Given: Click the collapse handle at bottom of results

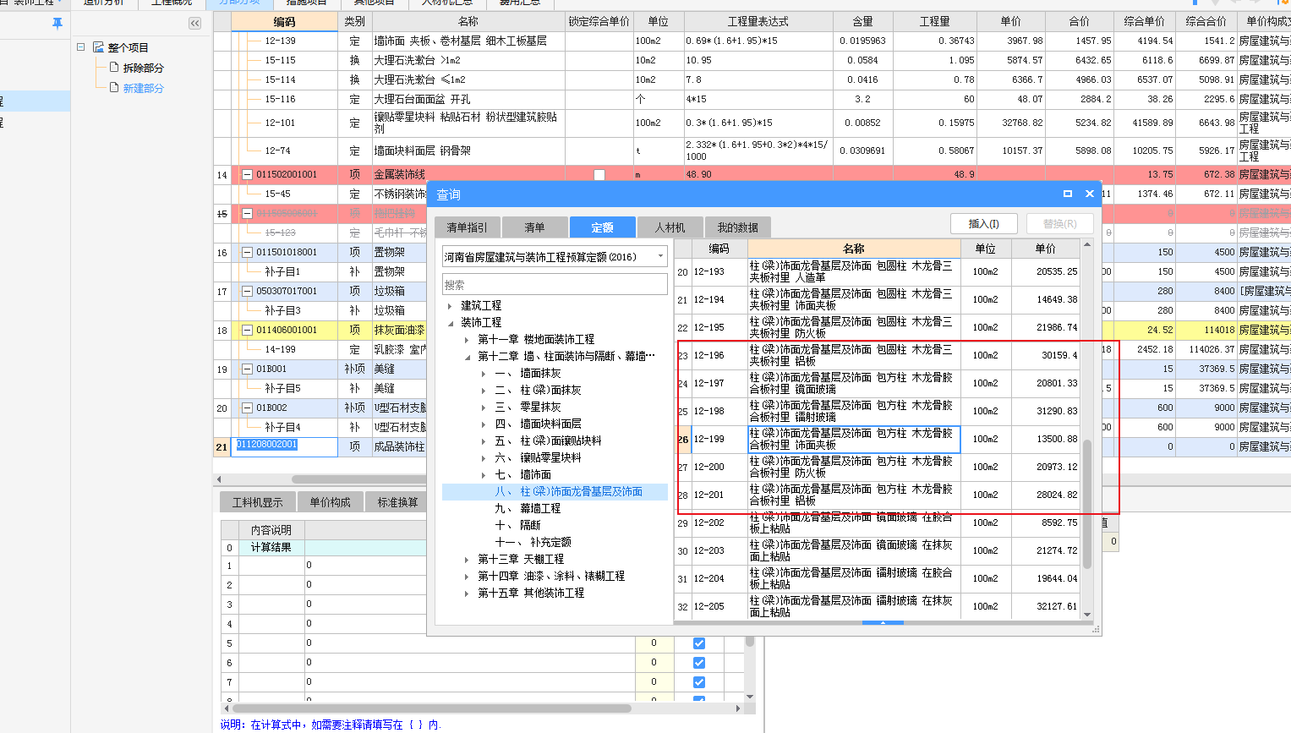Looking at the screenshot, I should pos(883,622).
